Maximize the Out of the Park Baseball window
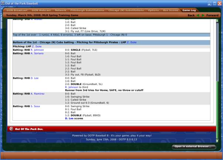 click(x=215, y=3)
